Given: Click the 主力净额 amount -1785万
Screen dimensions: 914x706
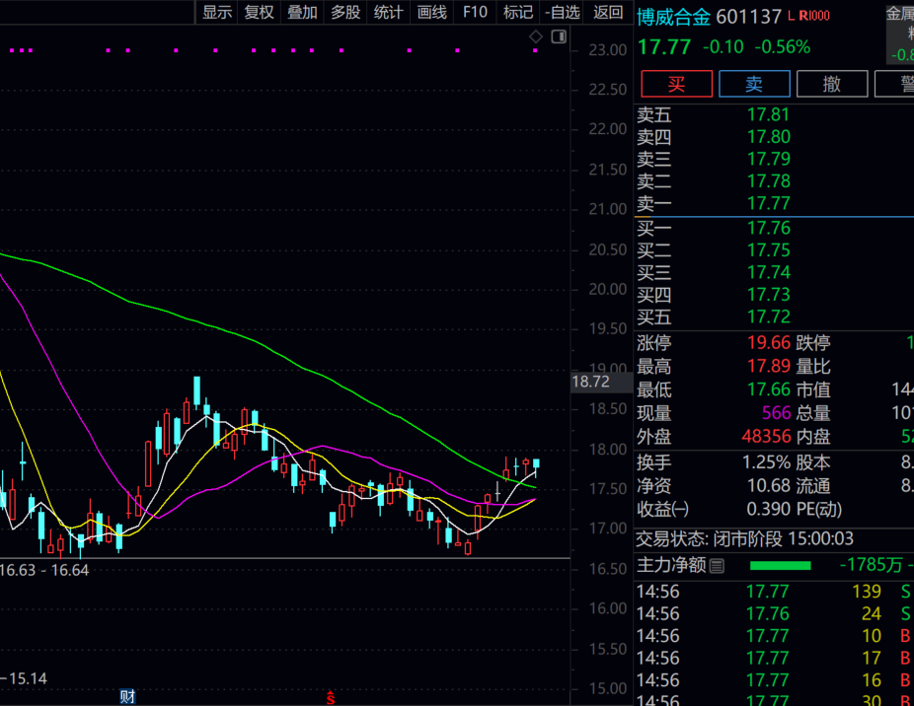Looking at the screenshot, I should coord(871,565).
